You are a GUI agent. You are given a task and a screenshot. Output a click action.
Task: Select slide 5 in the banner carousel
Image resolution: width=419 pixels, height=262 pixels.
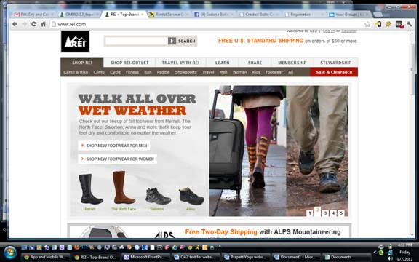click(x=341, y=213)
